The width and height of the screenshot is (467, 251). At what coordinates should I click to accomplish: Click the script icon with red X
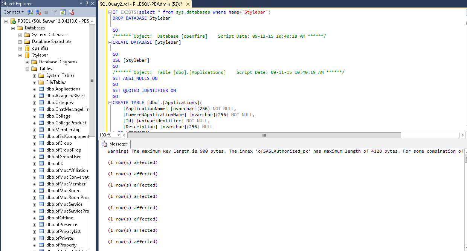(x=71, y=12)
